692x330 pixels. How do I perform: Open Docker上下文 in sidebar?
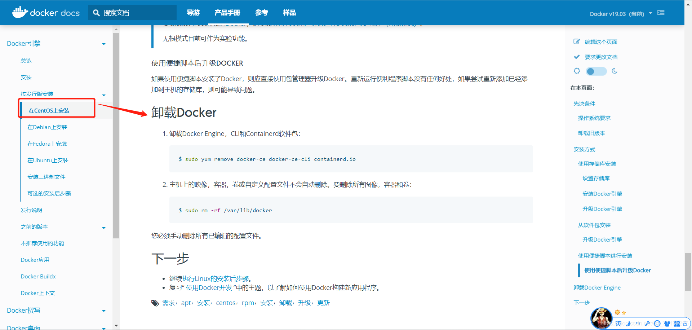[38, 293]
